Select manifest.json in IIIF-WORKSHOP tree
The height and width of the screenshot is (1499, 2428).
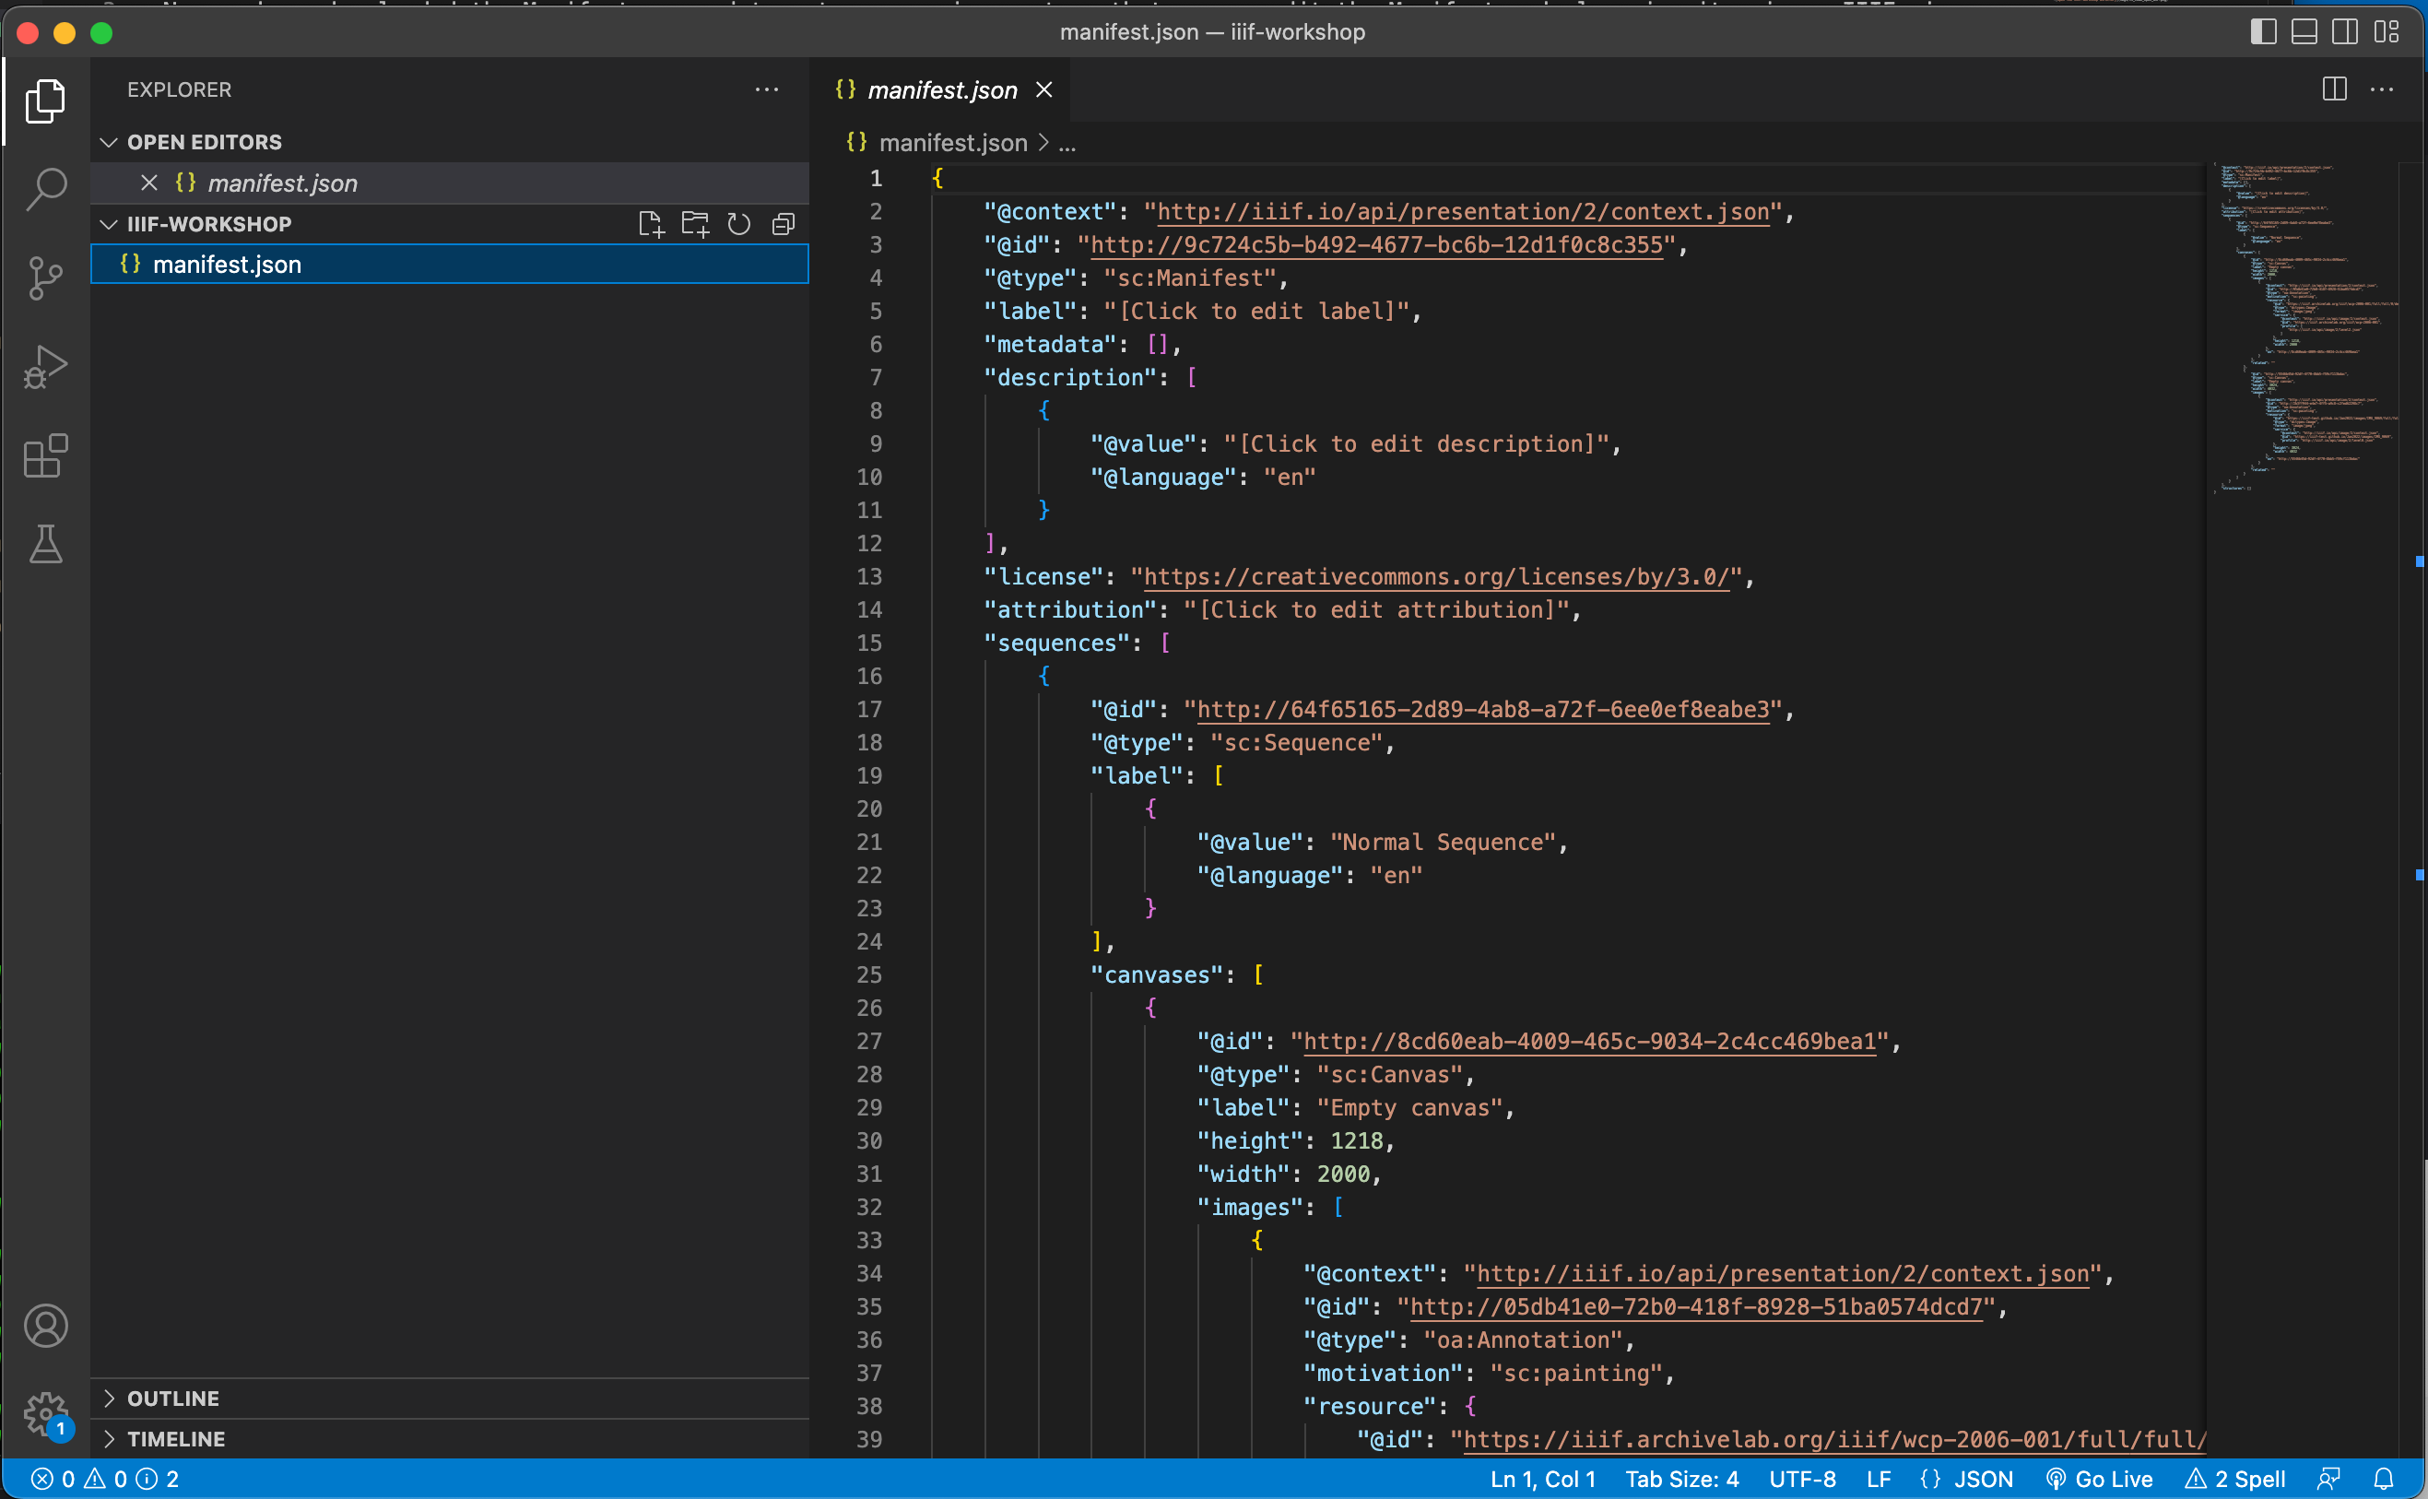click(450, 264)
